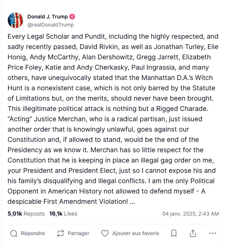This screenshot has width=225, height=248.
Task: Open the three-dot more options menu
Action: [212, 233]
